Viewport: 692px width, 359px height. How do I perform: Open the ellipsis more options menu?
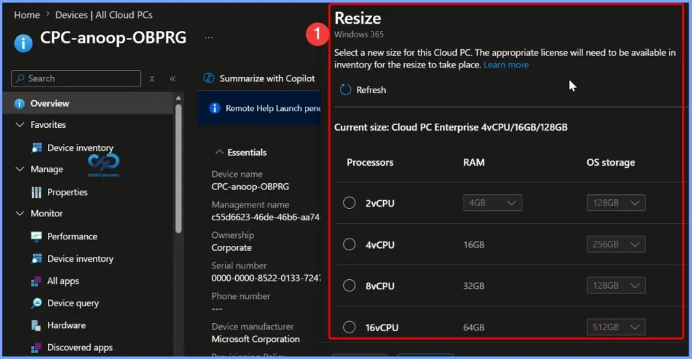click(209, 38)
